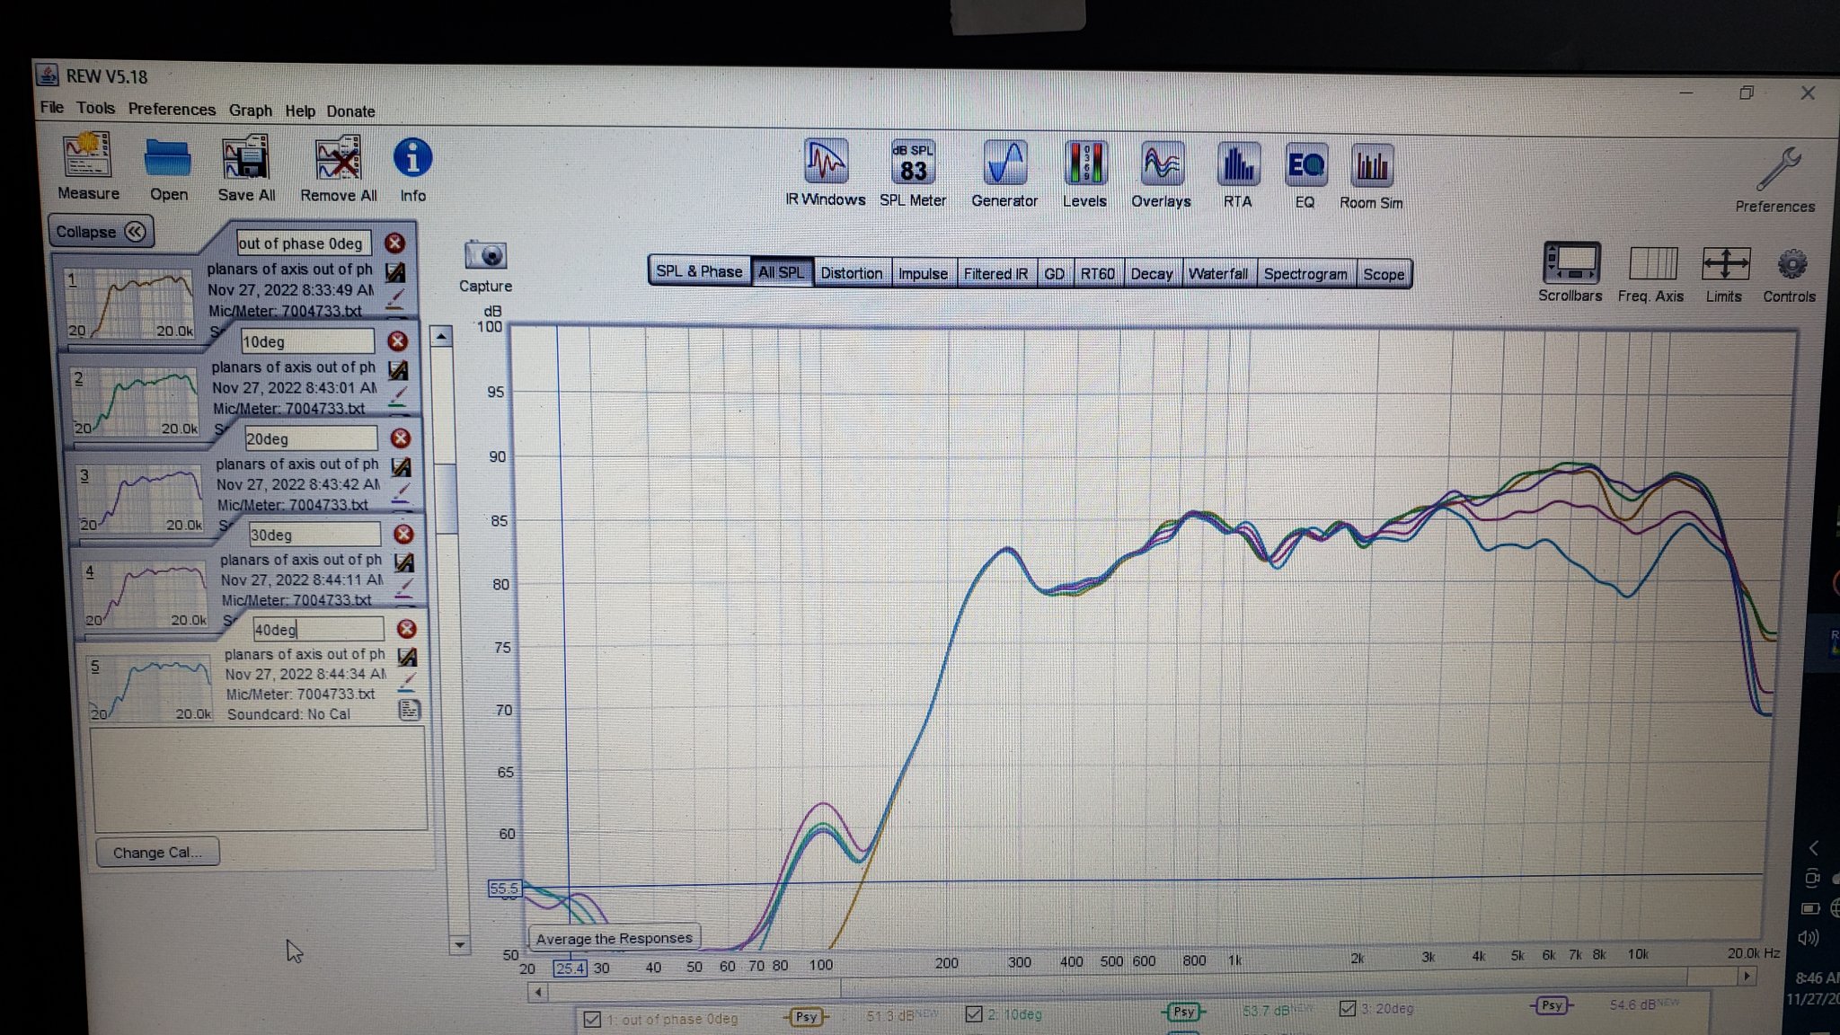Remove the 10deg measurement
Screen dimensions: 1840x1035
398,341
